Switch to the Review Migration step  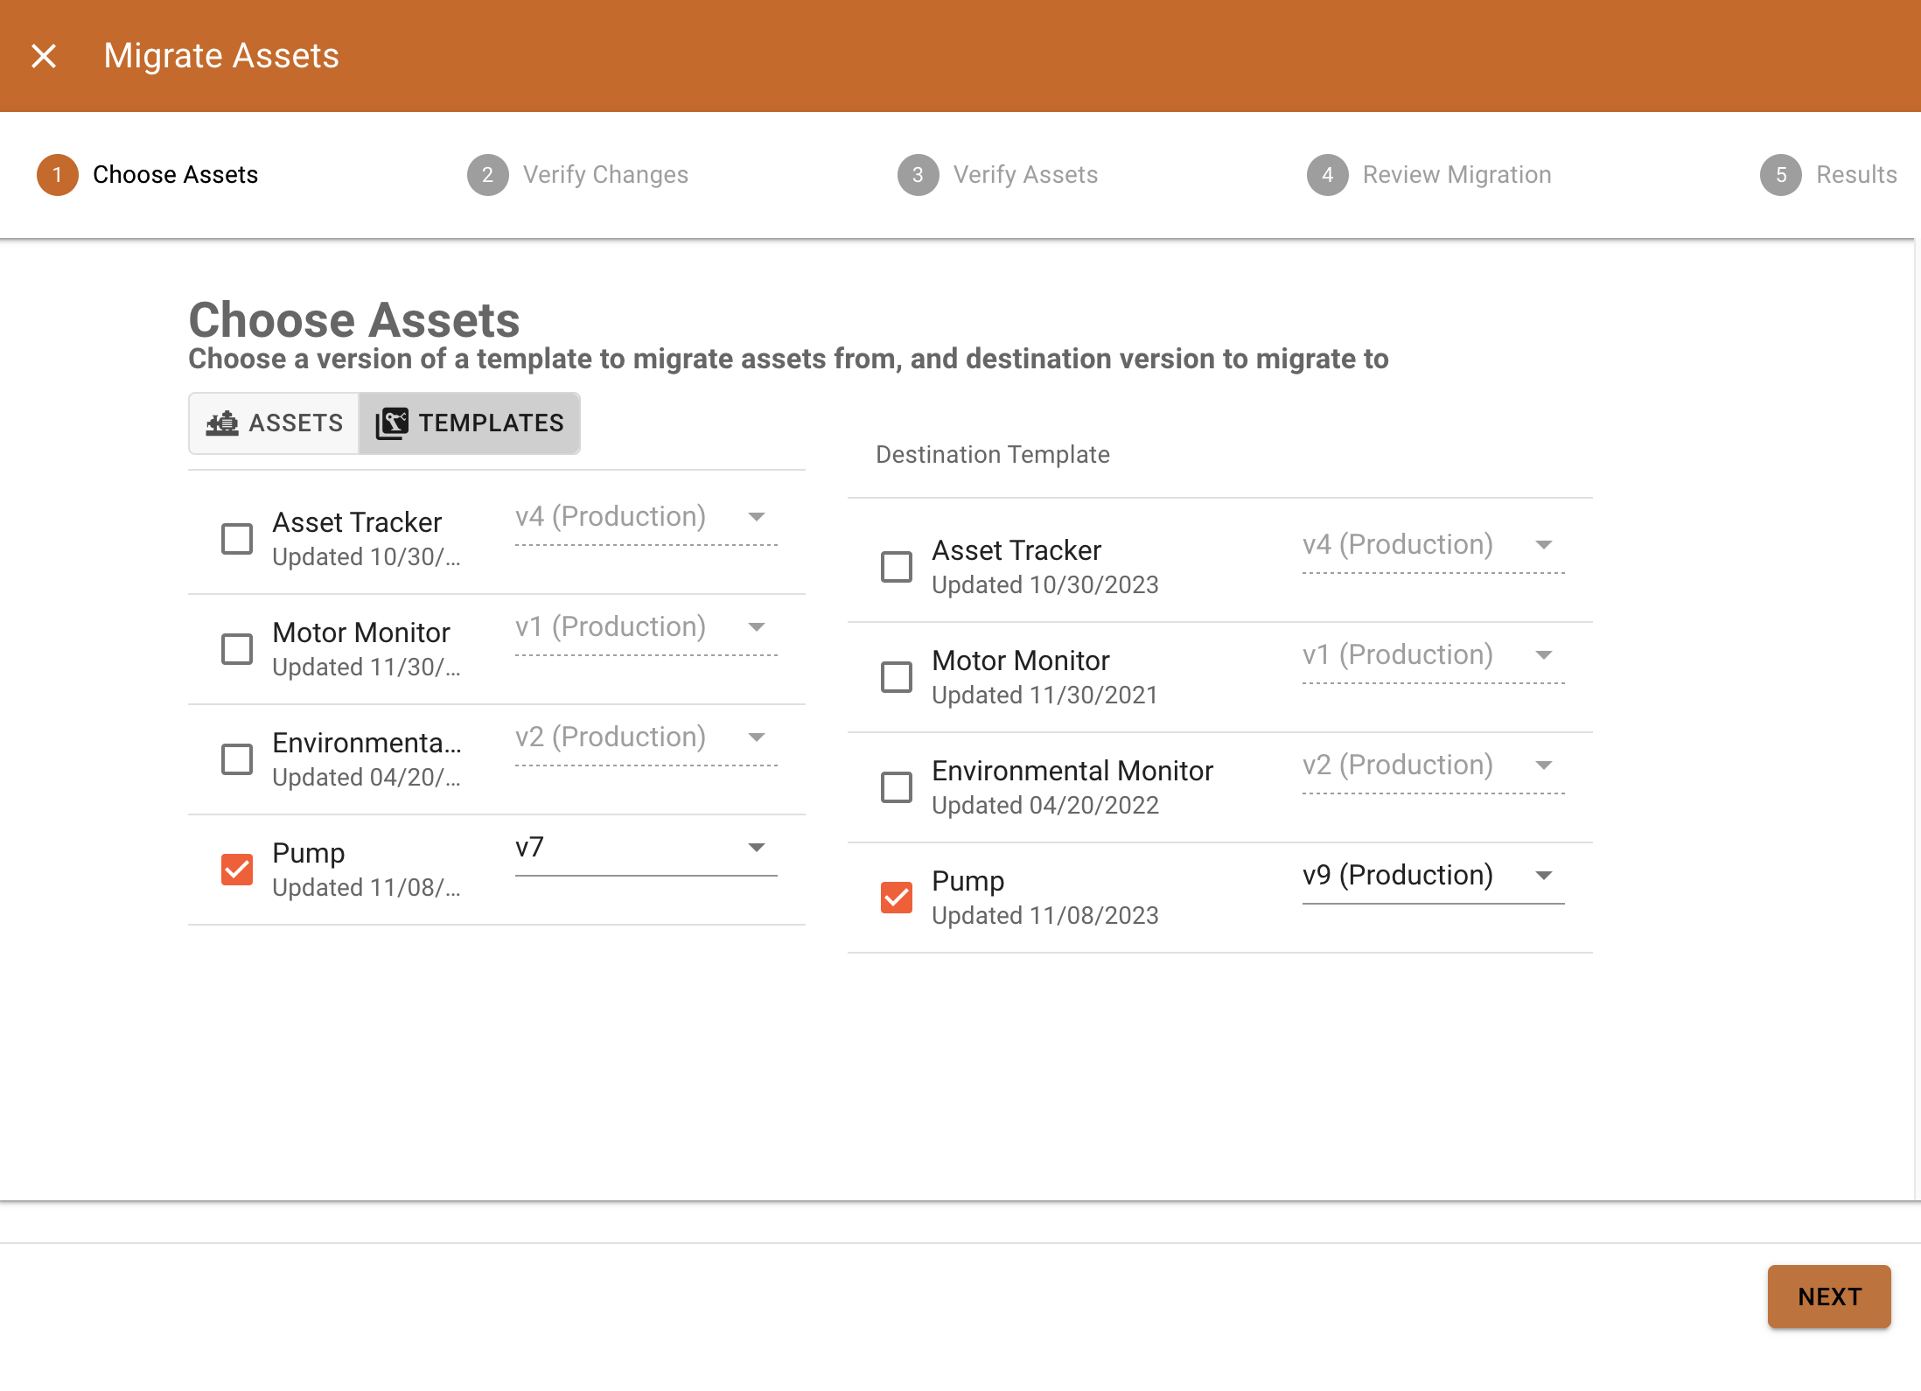1456,174
